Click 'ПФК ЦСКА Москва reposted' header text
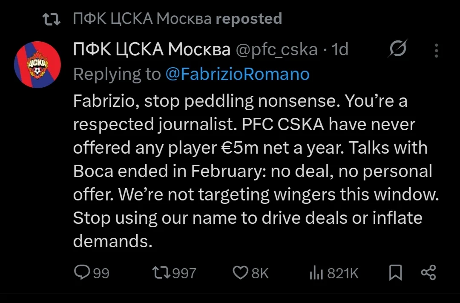This screenshot has height=303, width=460. pyautogui.click(x=178, y=19)
